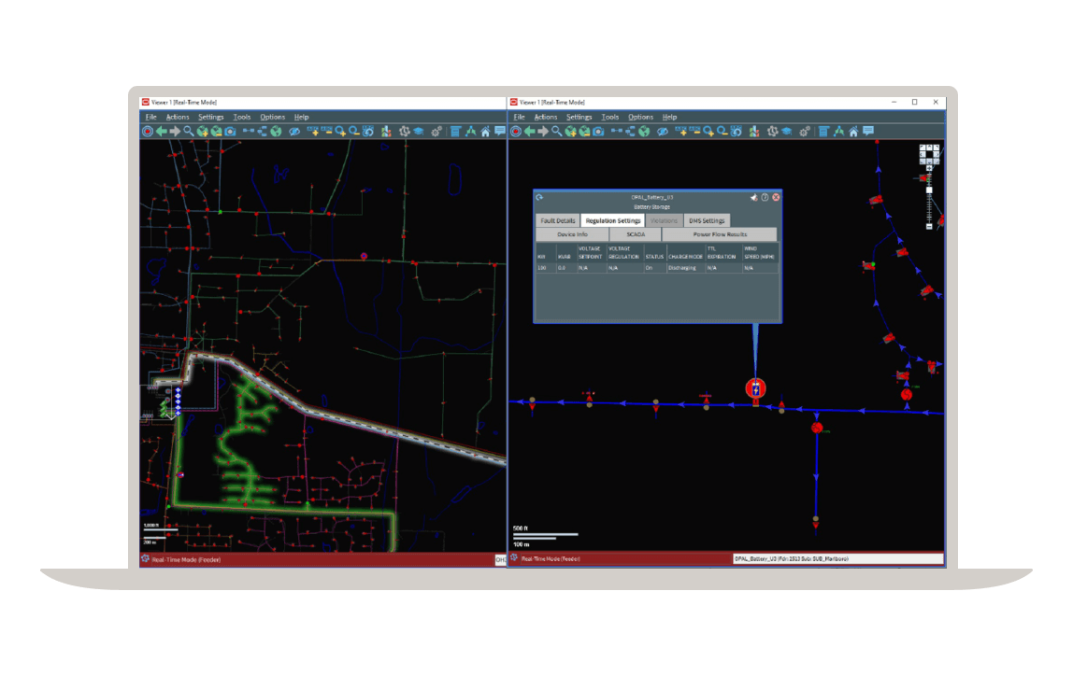The height and width of the screenshot is (676, 1073).
Task: Click globe with plus icon in left viewer
Action: tap(203, 132)
